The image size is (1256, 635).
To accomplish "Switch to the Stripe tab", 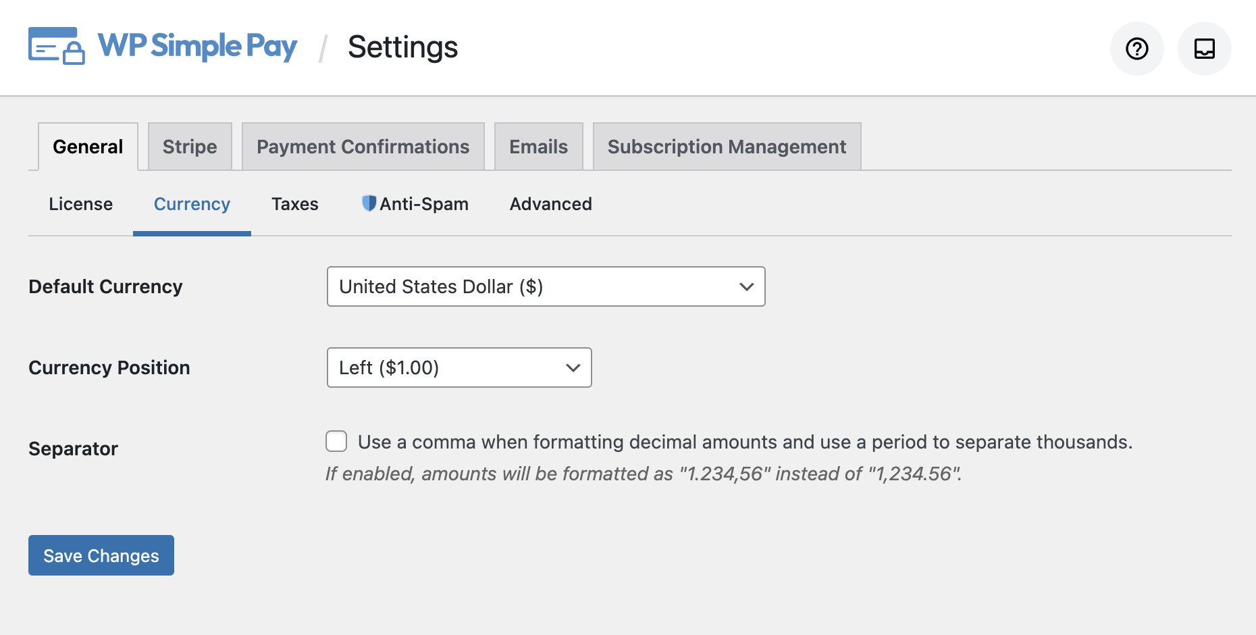I will (189, 146).
